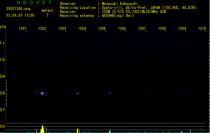Click the Observer field label
The width and height of the screenshot is (210, 133).
point(68,4)
